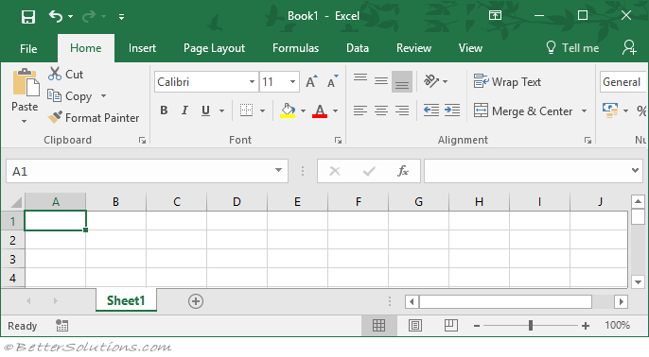
Task: Expand the borders dropdown arrow
Action: 262,110
